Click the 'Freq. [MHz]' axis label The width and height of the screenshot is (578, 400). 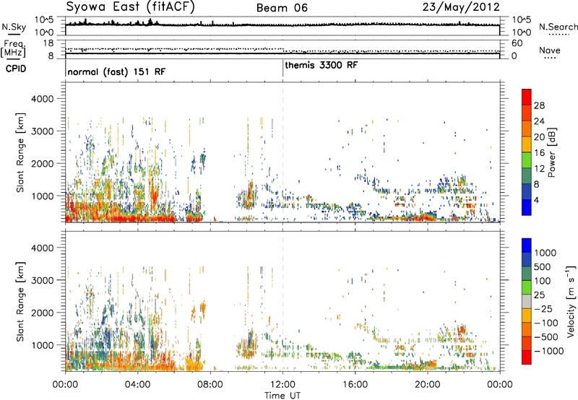pos(13,49)
